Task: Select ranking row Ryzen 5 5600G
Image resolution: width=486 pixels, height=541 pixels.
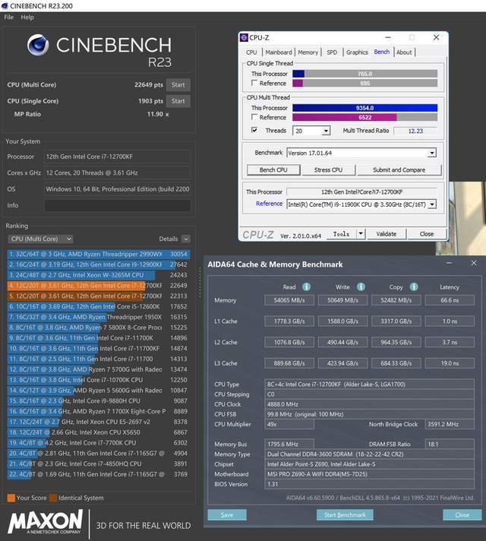Action: coord(99,391)
